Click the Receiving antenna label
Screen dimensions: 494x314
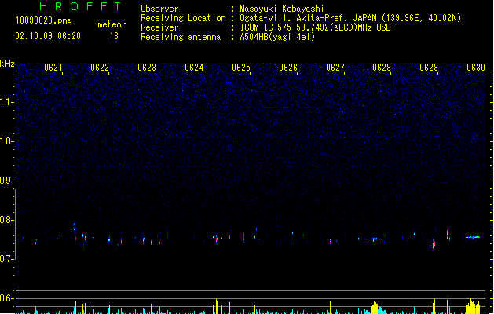(181, 37)
